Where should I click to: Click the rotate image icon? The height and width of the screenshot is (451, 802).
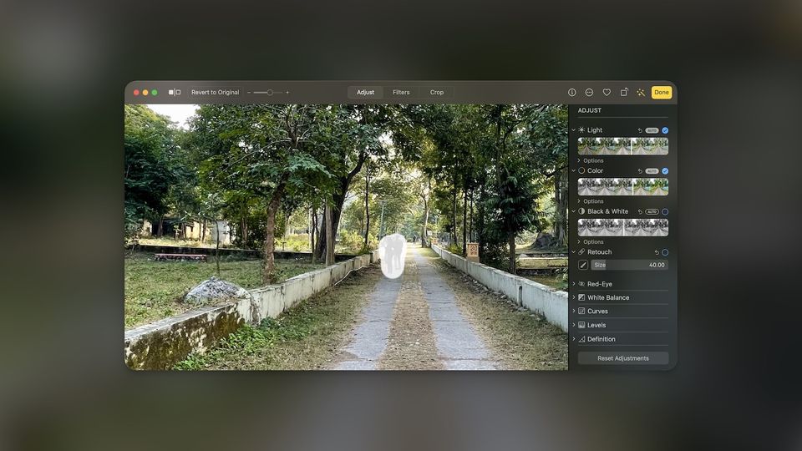click(x=624, y=93)
